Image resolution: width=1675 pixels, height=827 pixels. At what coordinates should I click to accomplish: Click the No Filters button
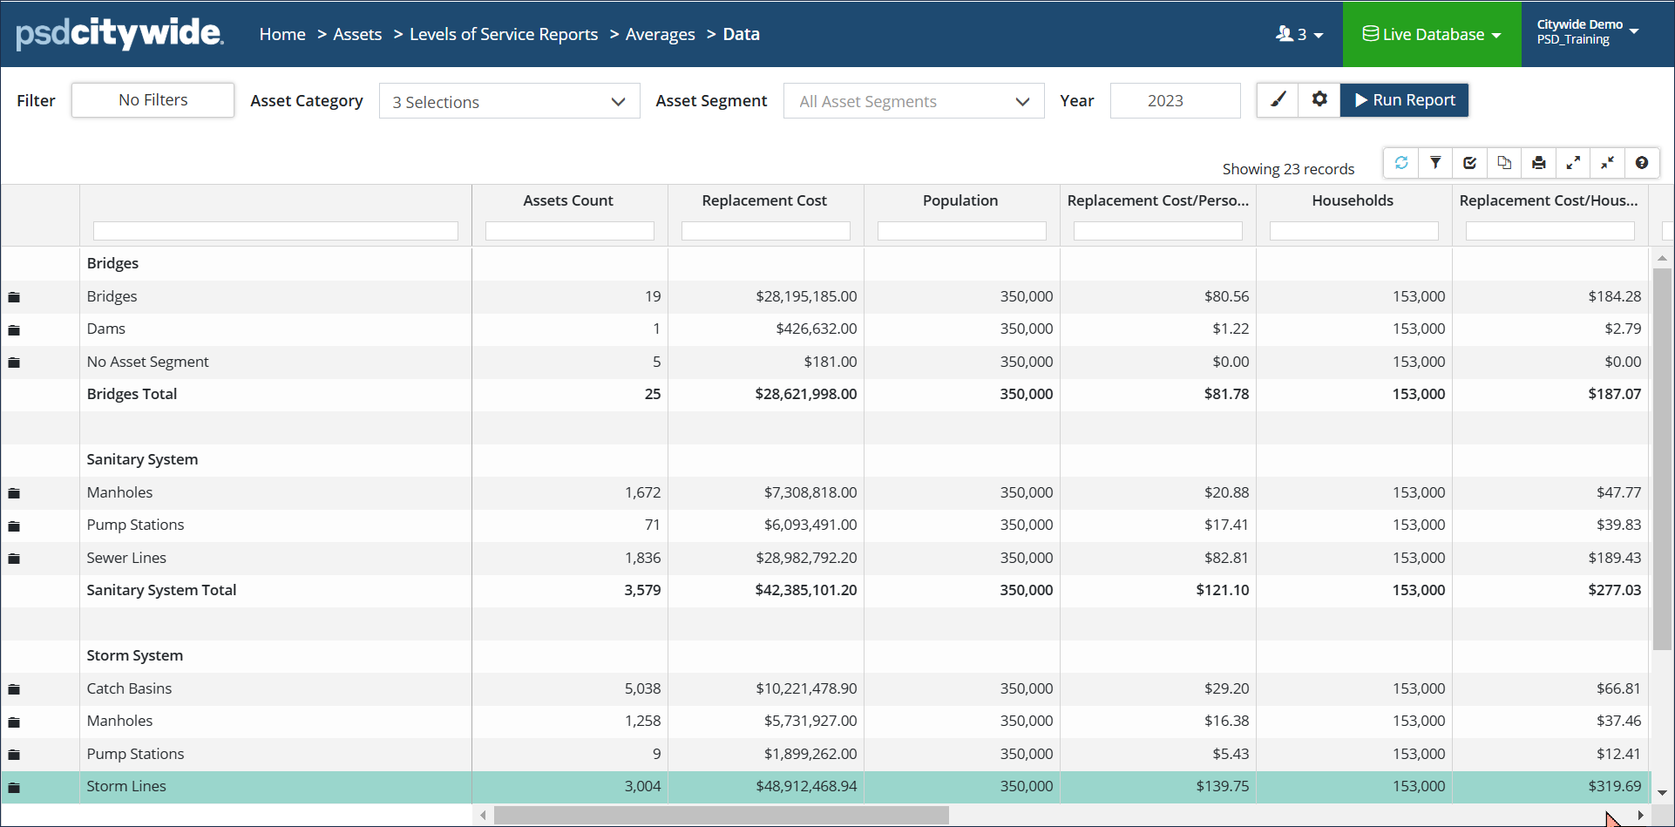coord(153,100)
